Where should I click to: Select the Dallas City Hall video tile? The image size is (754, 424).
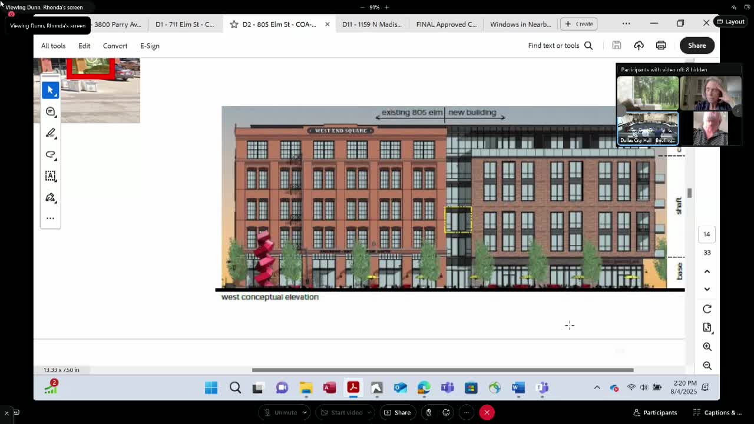pyautogui.click(x=647, y=128)
